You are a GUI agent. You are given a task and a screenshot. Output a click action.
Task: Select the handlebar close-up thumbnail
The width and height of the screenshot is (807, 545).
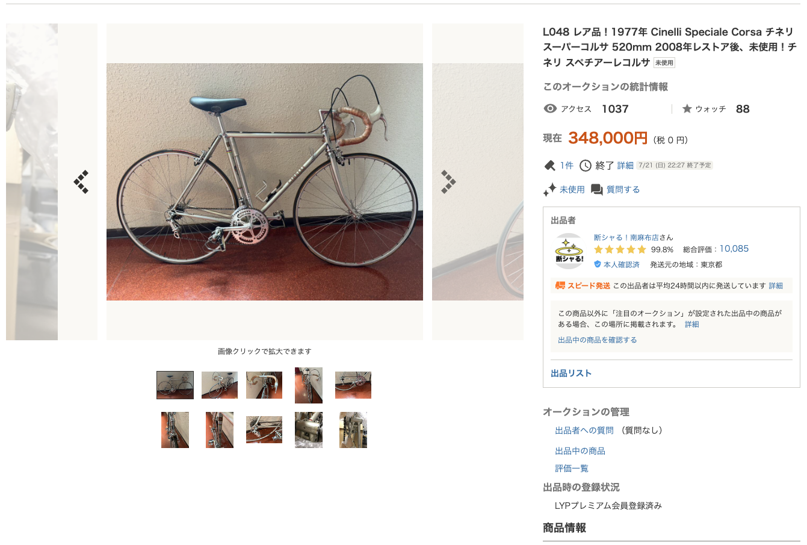[x=264, y=385]
